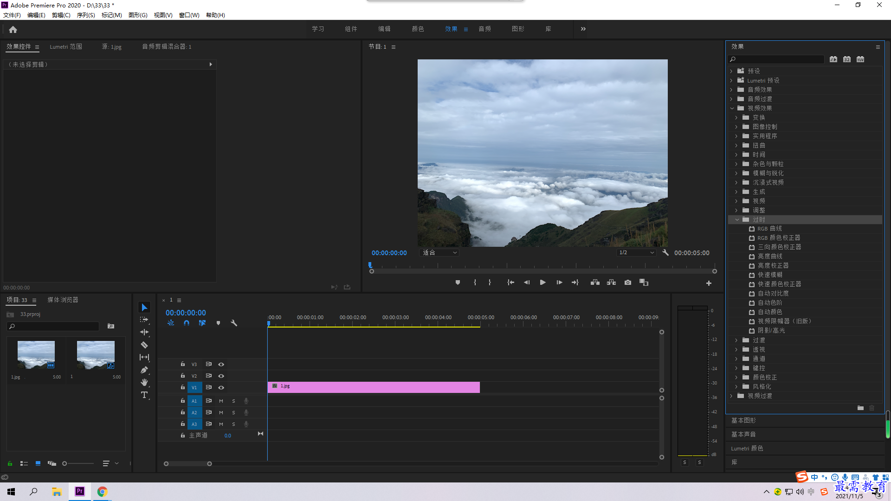Select the Type tool

click(x=144, y=395)
